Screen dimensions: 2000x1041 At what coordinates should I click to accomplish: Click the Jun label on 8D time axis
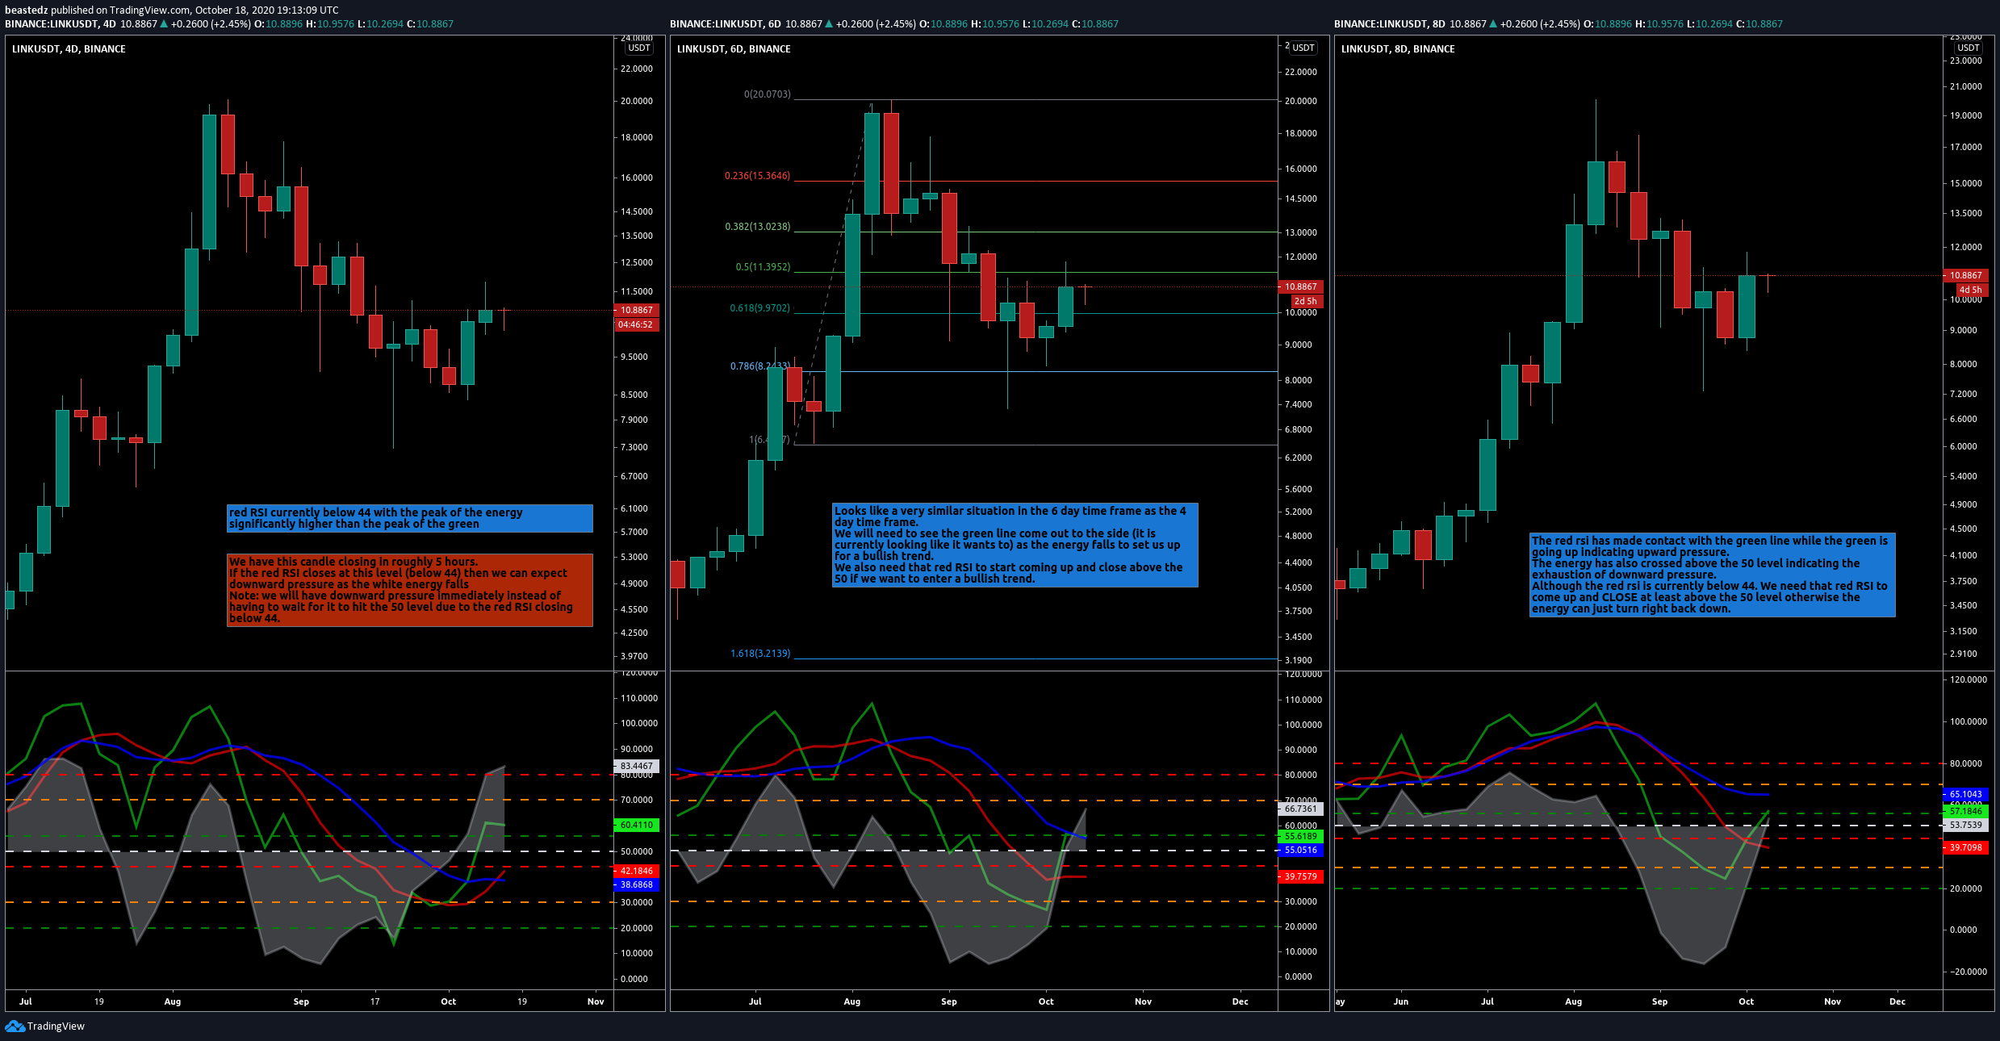[x=1401, y=1001]
